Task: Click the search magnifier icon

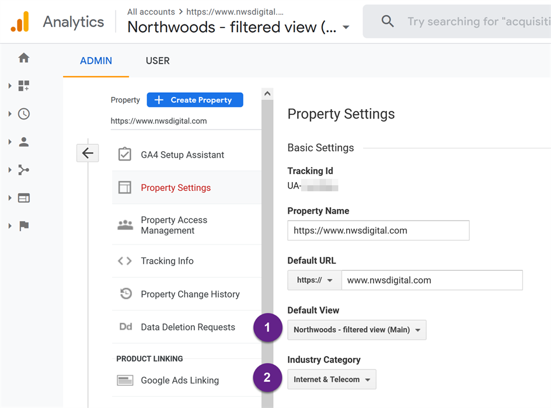Action: coord(387,22)
